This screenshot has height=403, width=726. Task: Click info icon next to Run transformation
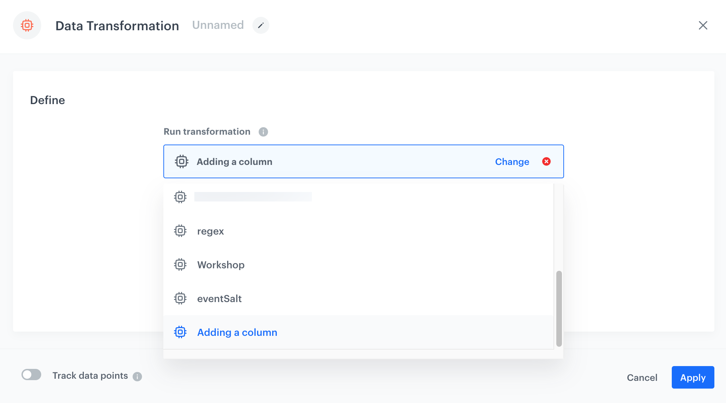click(263, 132)
